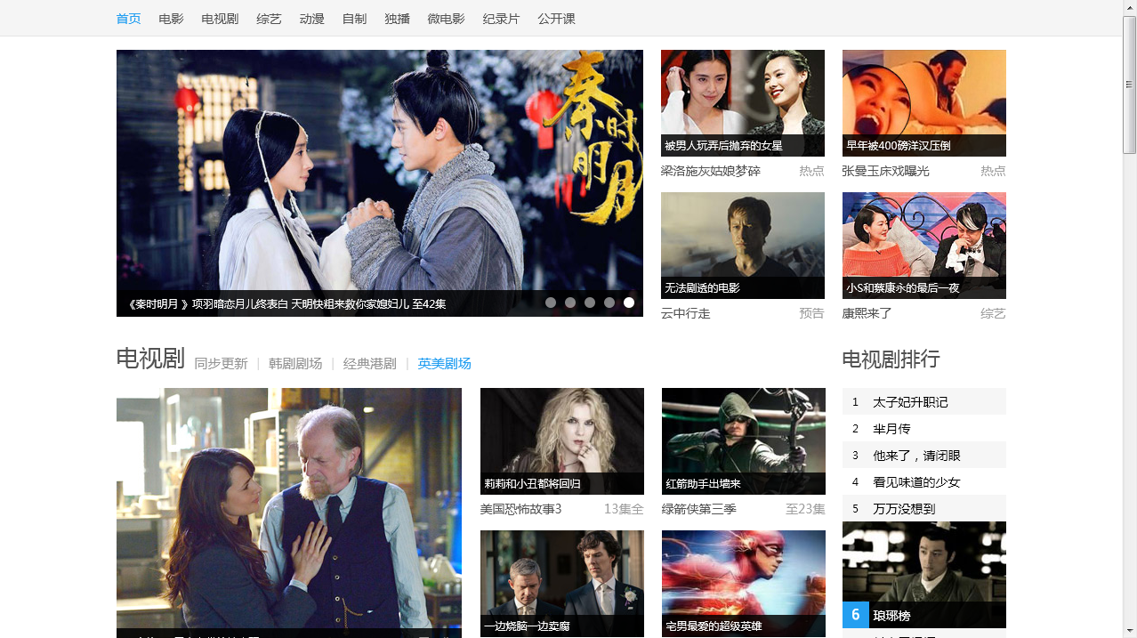Click the 至23集 episode count text
Viewport: 1137px width, 638px height.
(x=805, y=509)
